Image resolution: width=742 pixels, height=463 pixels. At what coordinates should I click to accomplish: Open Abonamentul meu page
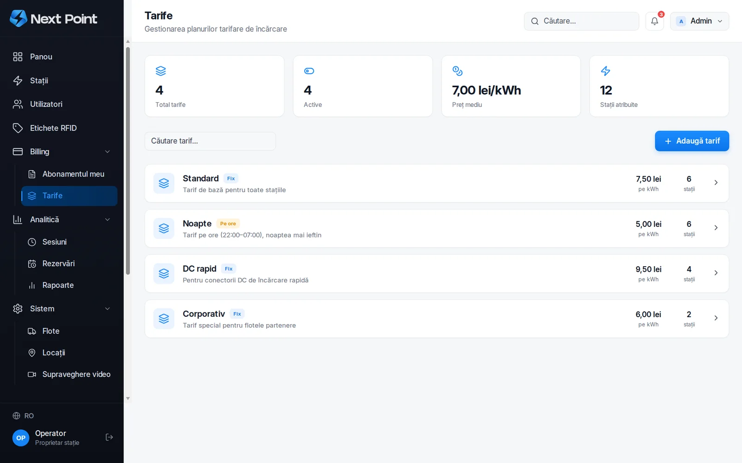coord(69,174)
